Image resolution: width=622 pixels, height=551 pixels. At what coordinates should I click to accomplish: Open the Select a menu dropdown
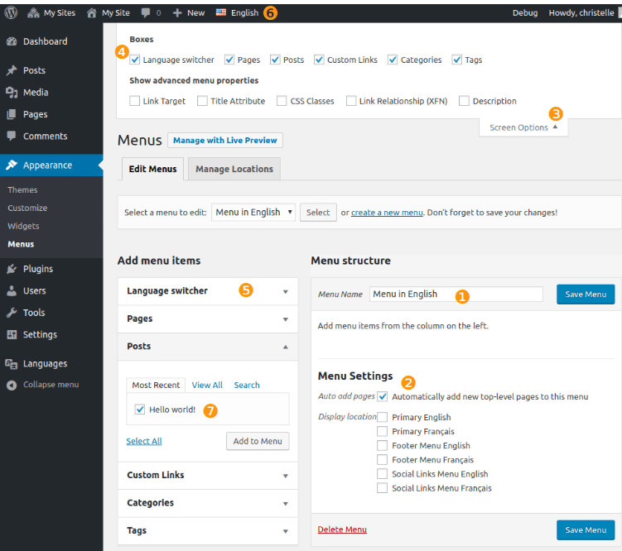pos(253,213)
